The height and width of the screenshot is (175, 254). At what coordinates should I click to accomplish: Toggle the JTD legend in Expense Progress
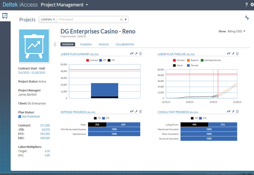click(97, 118)
